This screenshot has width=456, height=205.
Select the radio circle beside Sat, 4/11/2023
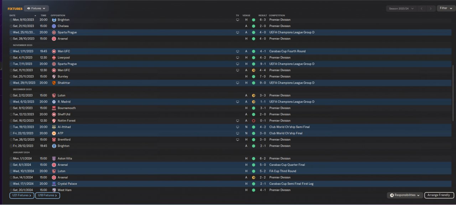pos(11,58)
